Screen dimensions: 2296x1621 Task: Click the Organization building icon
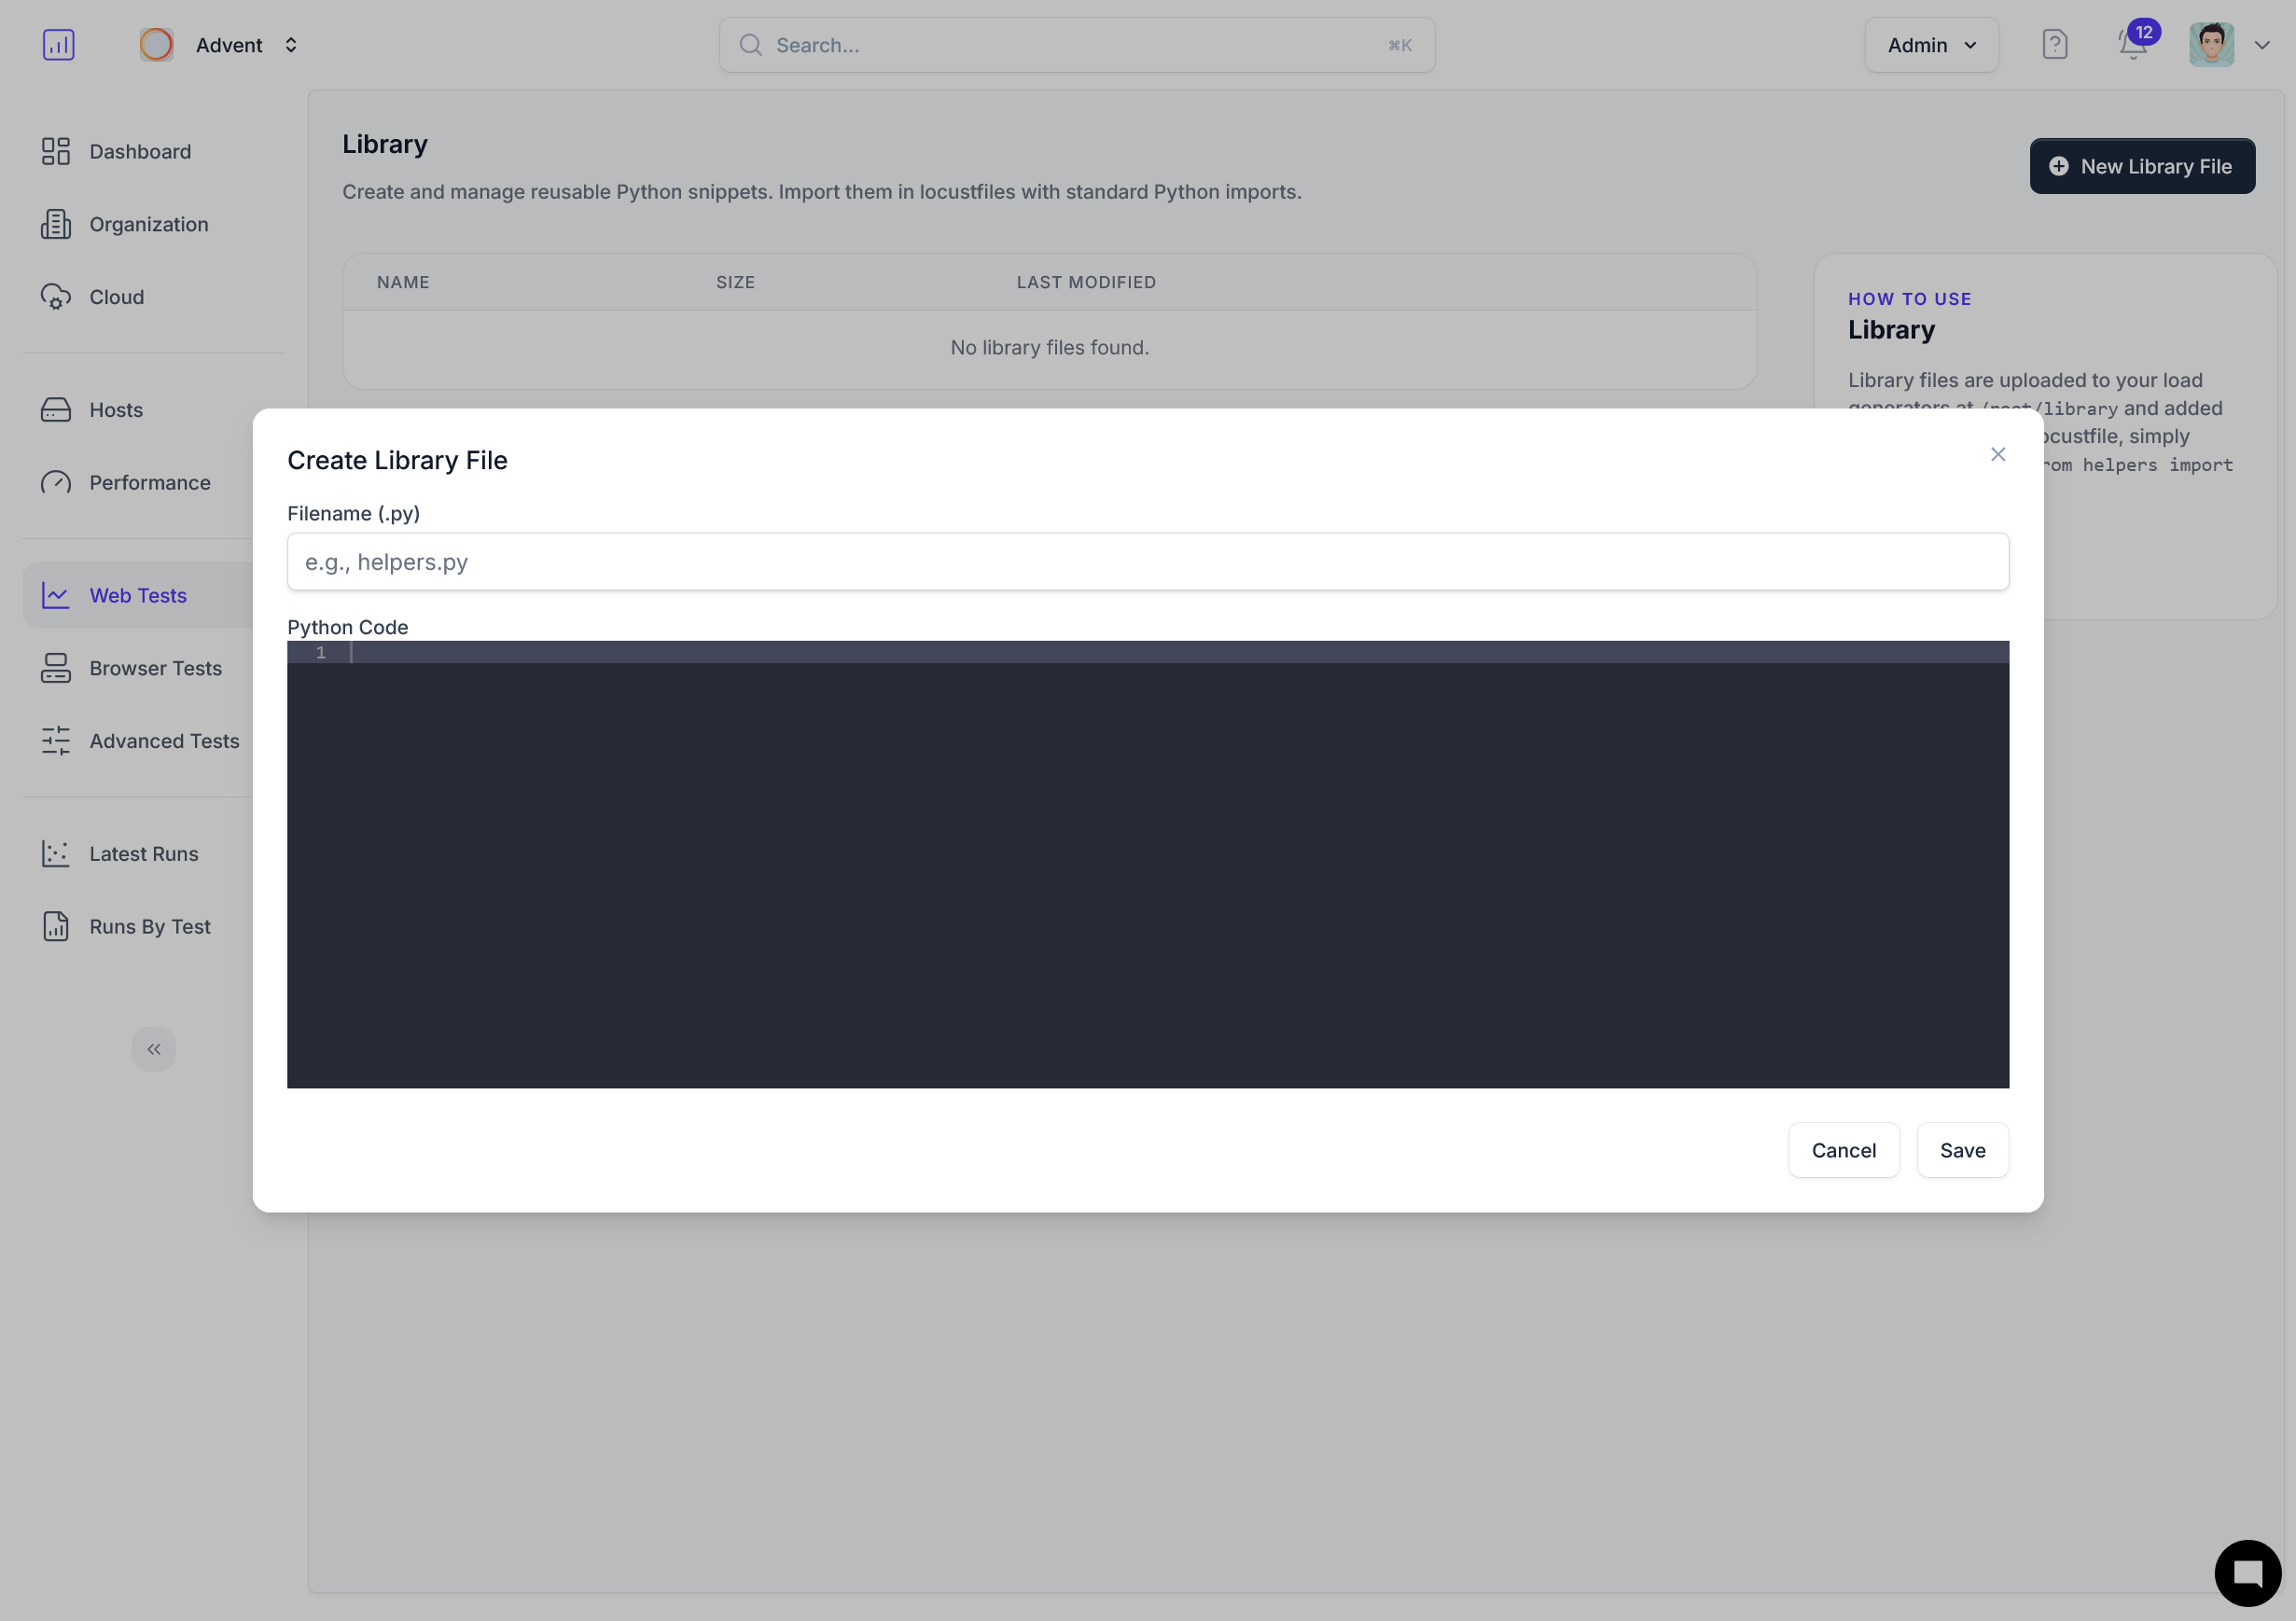(56, 224)
